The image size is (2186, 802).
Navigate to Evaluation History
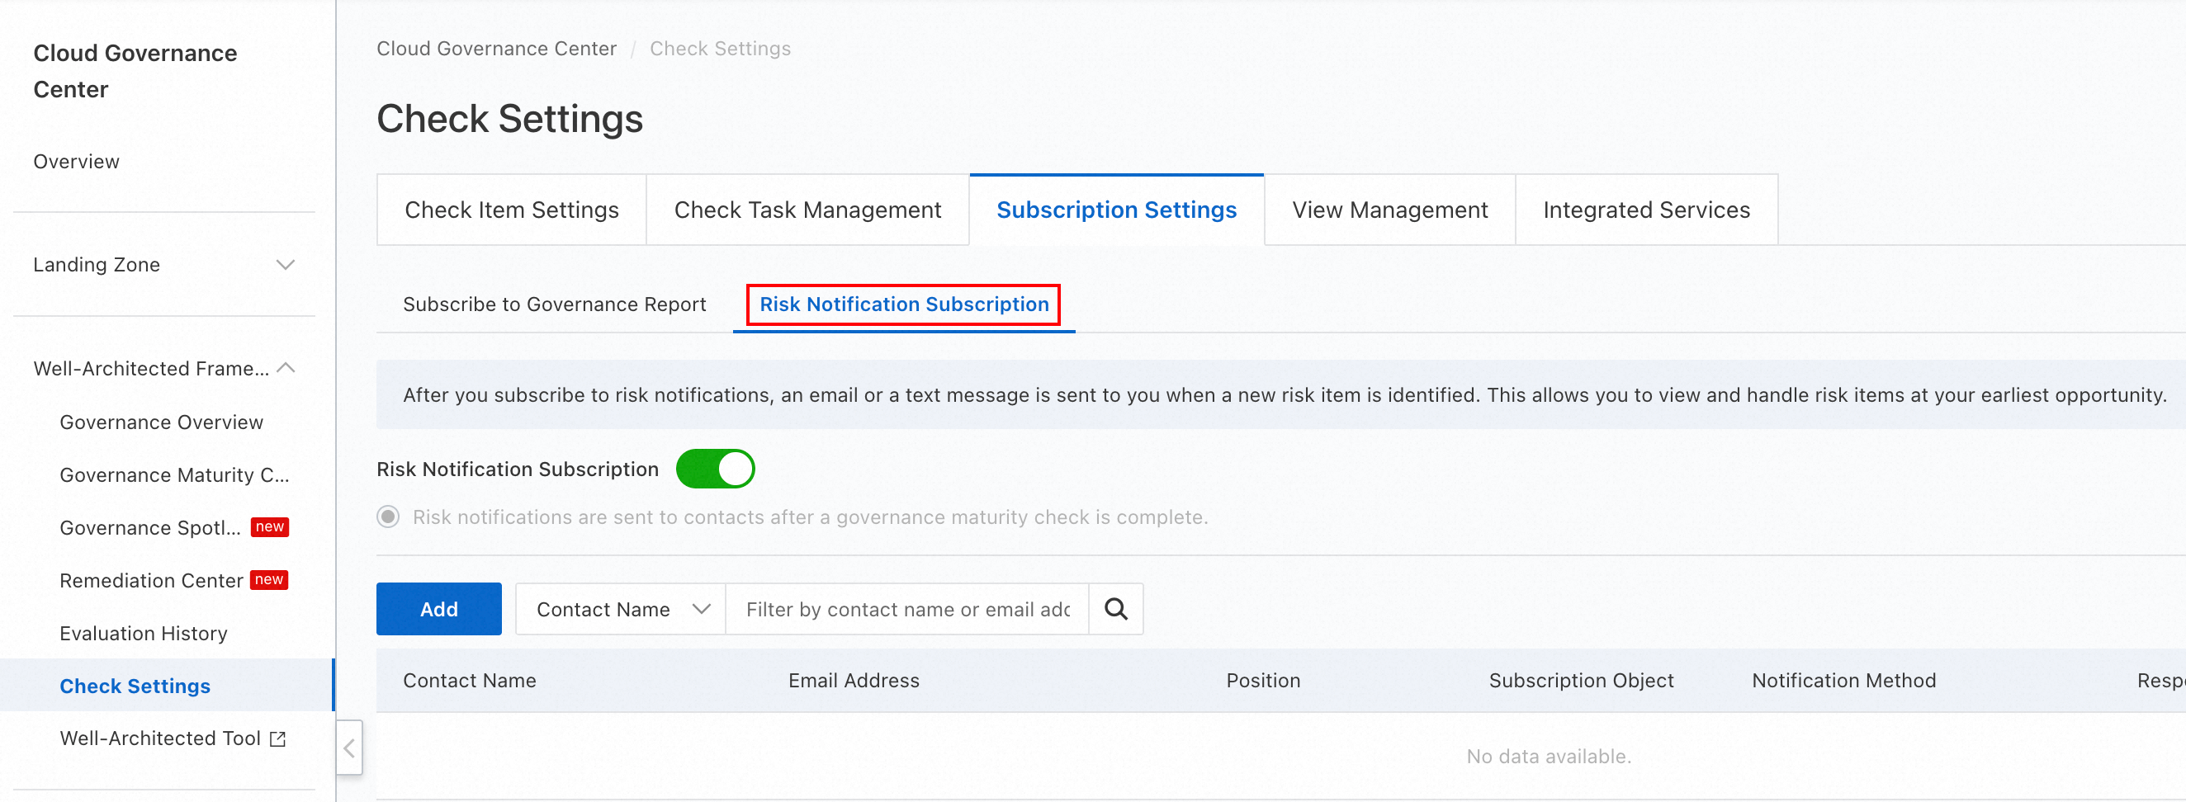coord(144,634)
